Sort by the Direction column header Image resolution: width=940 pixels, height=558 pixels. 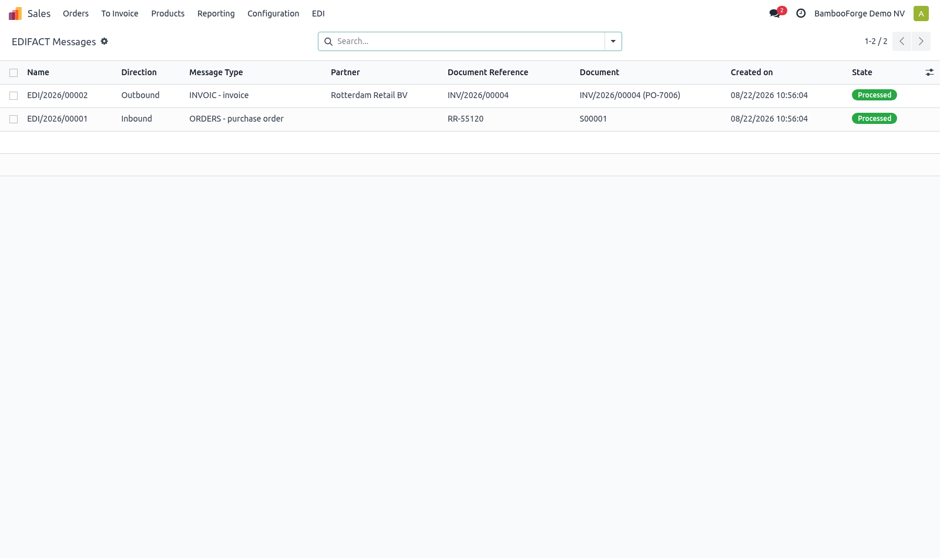(139, 72)
